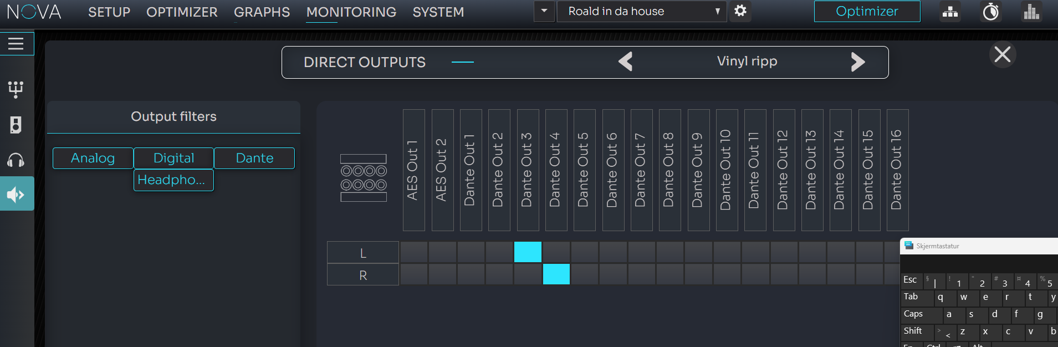The image size is (1058, 347).
Task: Open the network topology icon
Action: (950, 12)
